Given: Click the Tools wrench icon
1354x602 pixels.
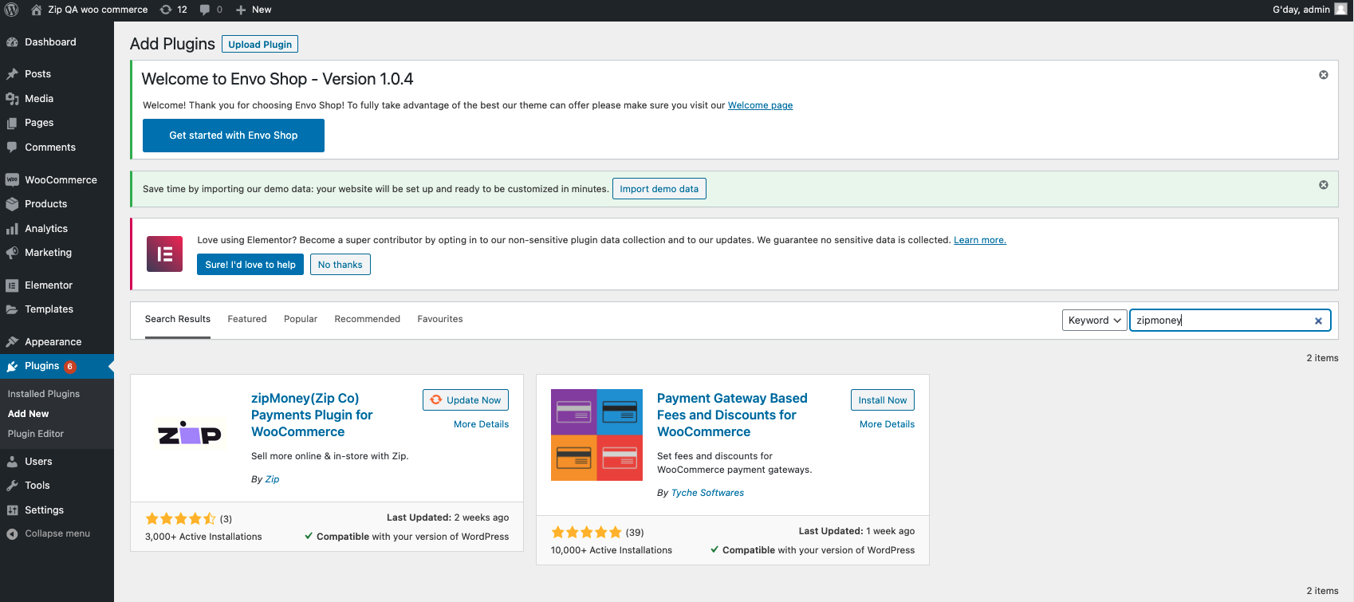Looking at the screenshot, I should [12, 486].
